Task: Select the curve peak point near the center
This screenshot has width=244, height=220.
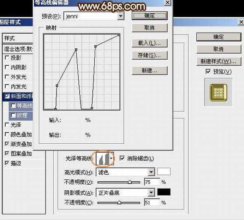Action: click(76, 50)
